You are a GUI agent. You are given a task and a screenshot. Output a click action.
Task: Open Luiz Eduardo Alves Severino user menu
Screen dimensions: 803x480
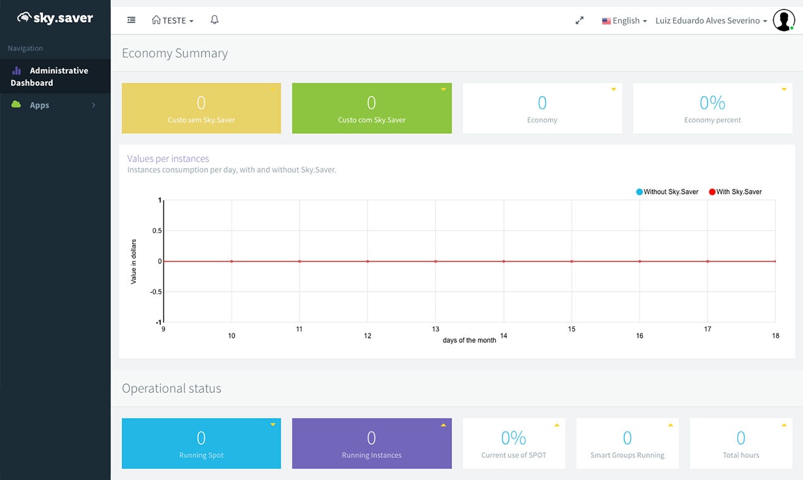point(711,21)
